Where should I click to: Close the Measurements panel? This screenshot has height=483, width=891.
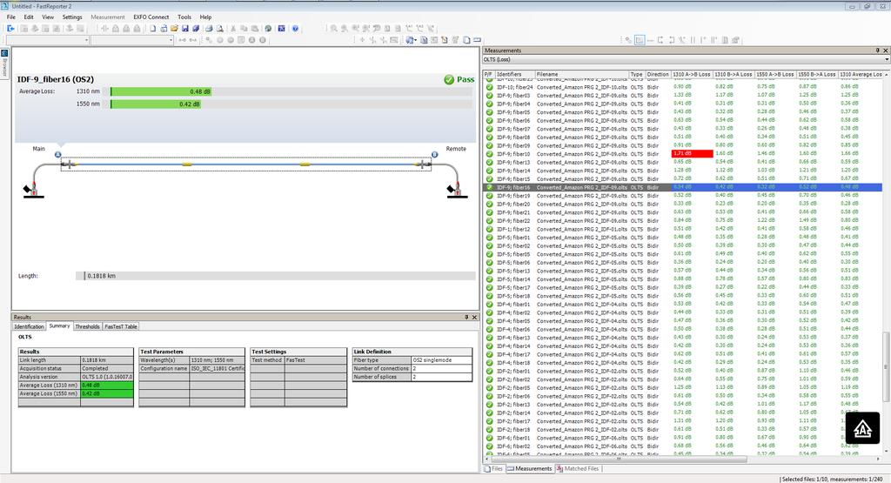coord(885,50)
